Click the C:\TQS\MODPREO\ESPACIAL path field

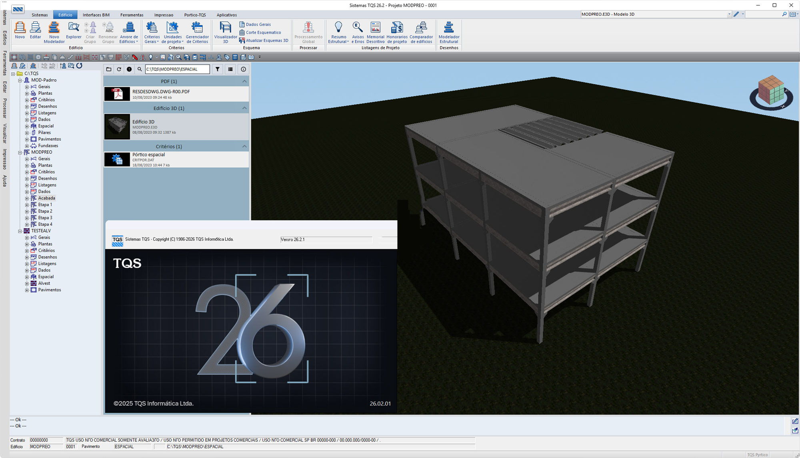click(x=177, y=69)
